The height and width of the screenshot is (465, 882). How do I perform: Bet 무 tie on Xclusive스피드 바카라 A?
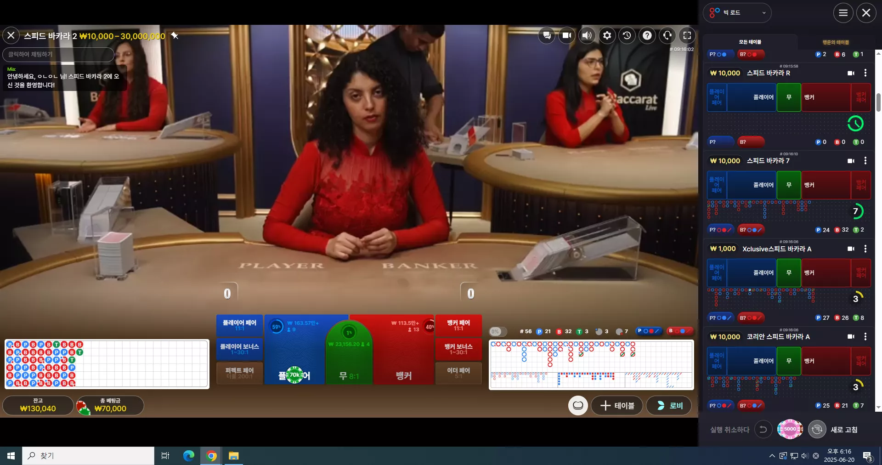pyautogui.click(x=789, y=273)
